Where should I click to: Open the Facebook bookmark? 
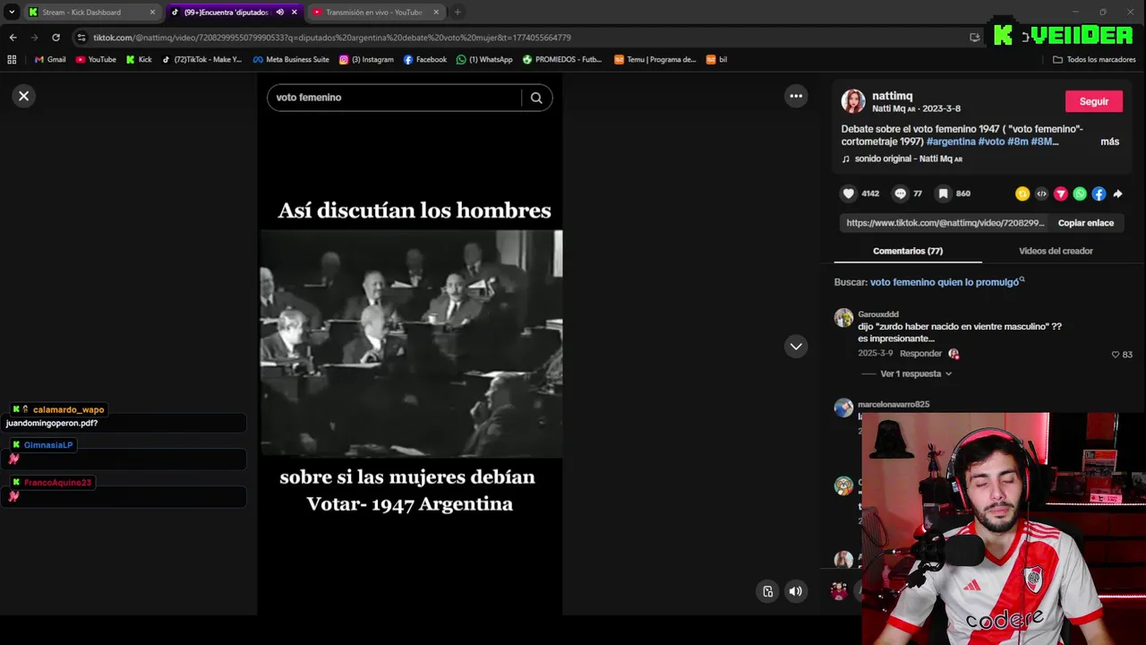point(425,60)
